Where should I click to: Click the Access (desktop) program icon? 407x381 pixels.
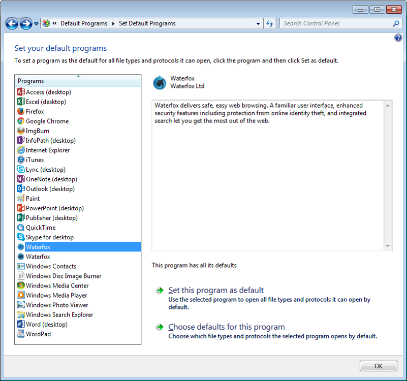click(x=21, y=92)
